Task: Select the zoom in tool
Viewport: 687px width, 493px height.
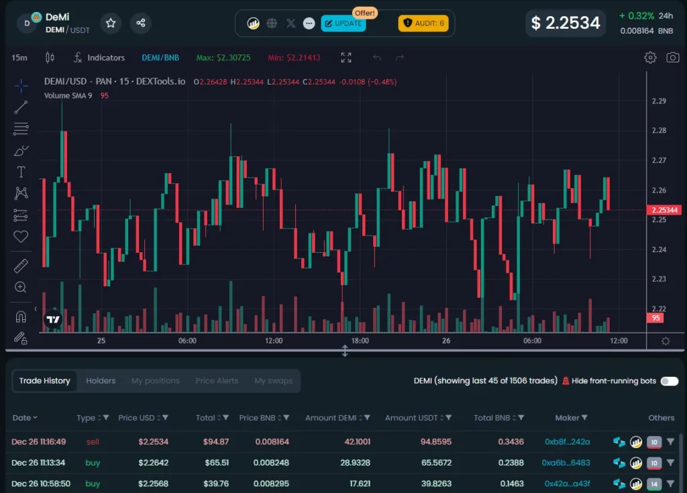Action: click(x=21, y=287)
